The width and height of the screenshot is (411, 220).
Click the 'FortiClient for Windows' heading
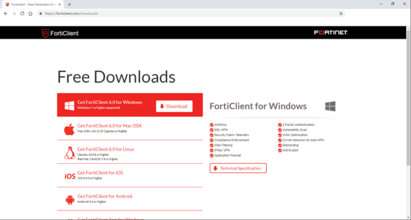point(258,106)
